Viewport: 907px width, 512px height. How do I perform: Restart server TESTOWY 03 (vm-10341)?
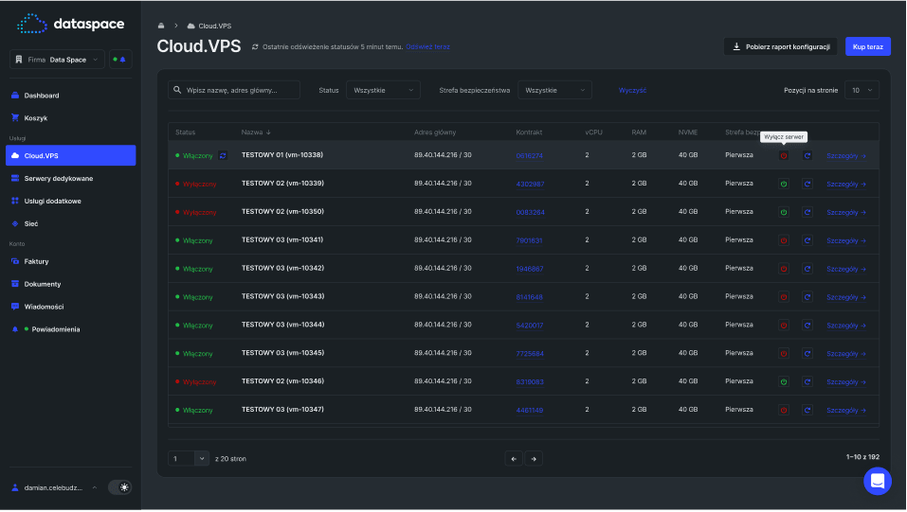[807, 241]
